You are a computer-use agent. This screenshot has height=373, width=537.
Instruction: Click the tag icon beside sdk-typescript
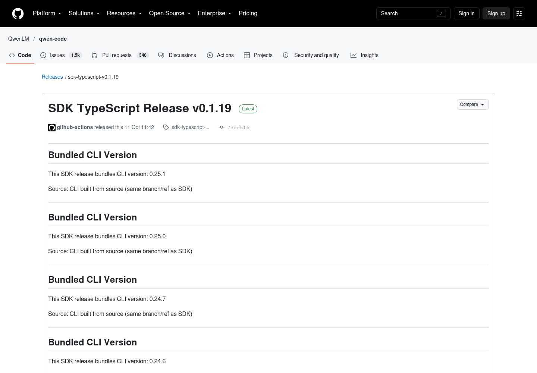tap(166, 128)
